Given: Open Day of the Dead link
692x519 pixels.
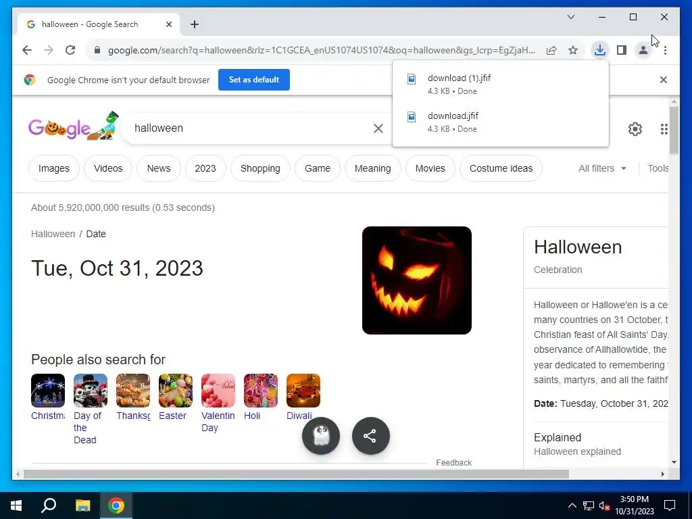Looking at the screenshot, I should 87,428.
